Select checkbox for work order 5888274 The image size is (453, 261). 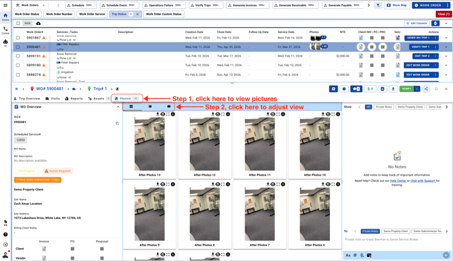(18, 74)
